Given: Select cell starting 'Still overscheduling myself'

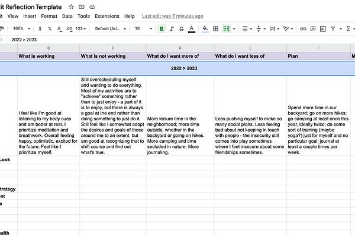Looking at the screenshot, I should (x=113, y=116).
